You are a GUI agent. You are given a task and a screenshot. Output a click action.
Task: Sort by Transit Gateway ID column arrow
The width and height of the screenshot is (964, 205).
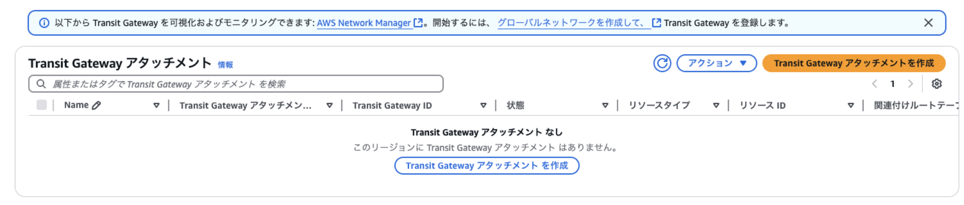pyautogui.click(x=483, y=105)
